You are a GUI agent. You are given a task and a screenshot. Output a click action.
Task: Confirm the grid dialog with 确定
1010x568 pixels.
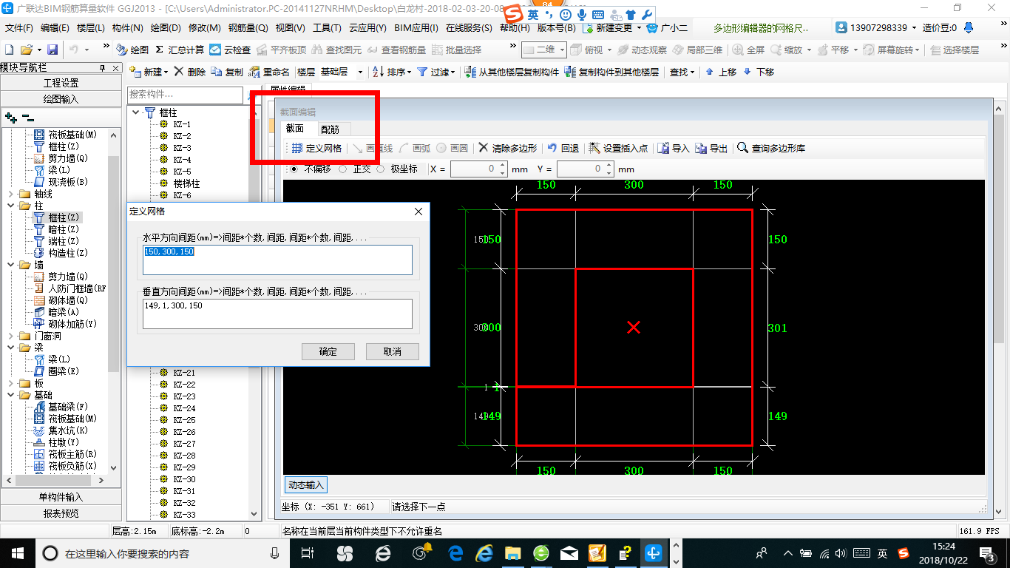pos(328,351)
